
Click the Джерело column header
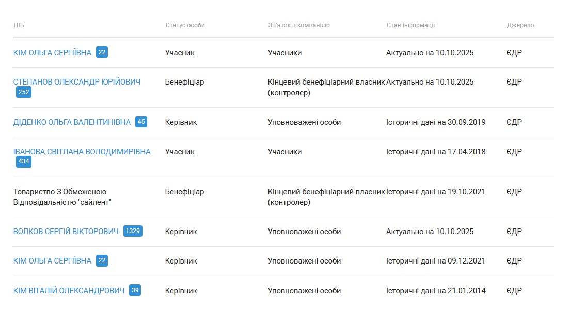[x=520, y=25]
